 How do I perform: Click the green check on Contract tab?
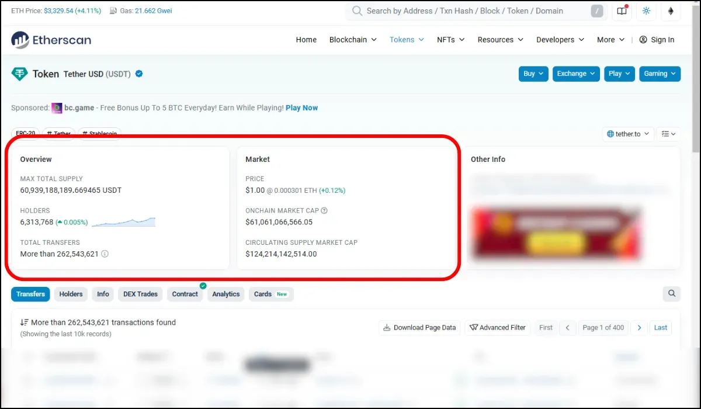[x=203, y=286]
